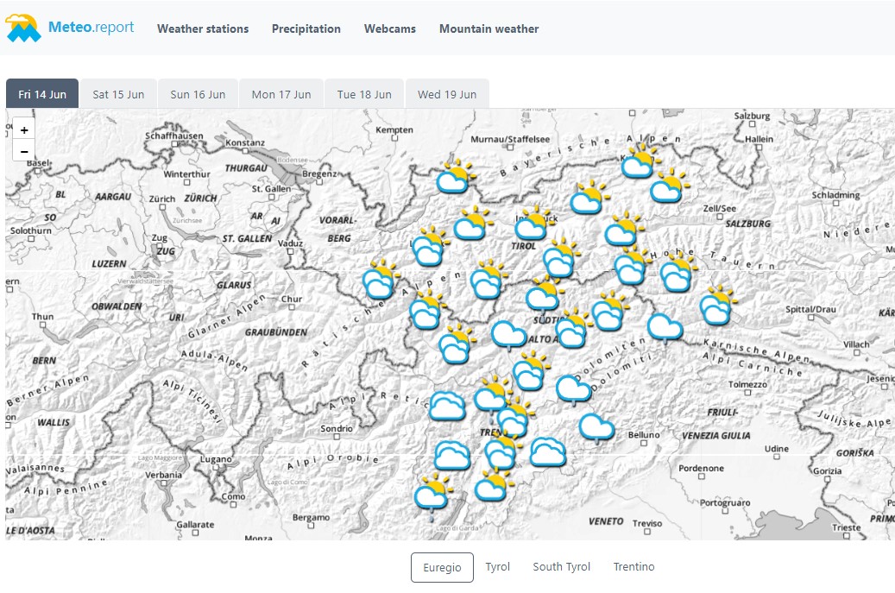Image resolution: width=895 pixels, height=593 pixels.
Task: Show forecast for Tue 18 Jun
Action: click(x=364, y=94)
